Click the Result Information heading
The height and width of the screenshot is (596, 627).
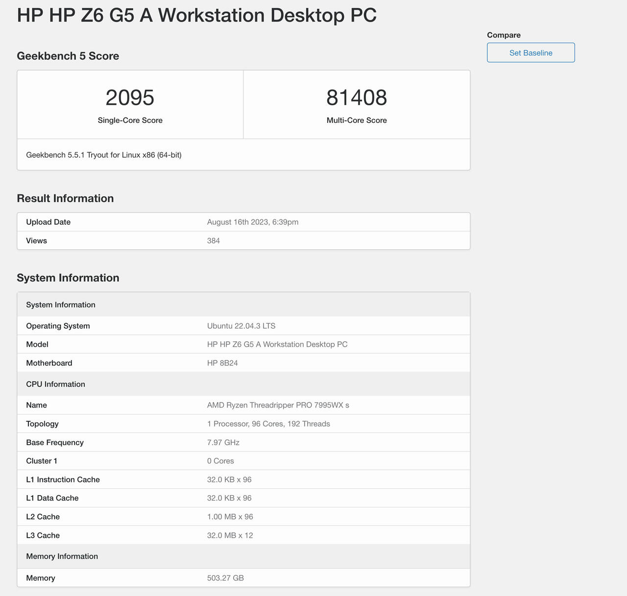65,198
